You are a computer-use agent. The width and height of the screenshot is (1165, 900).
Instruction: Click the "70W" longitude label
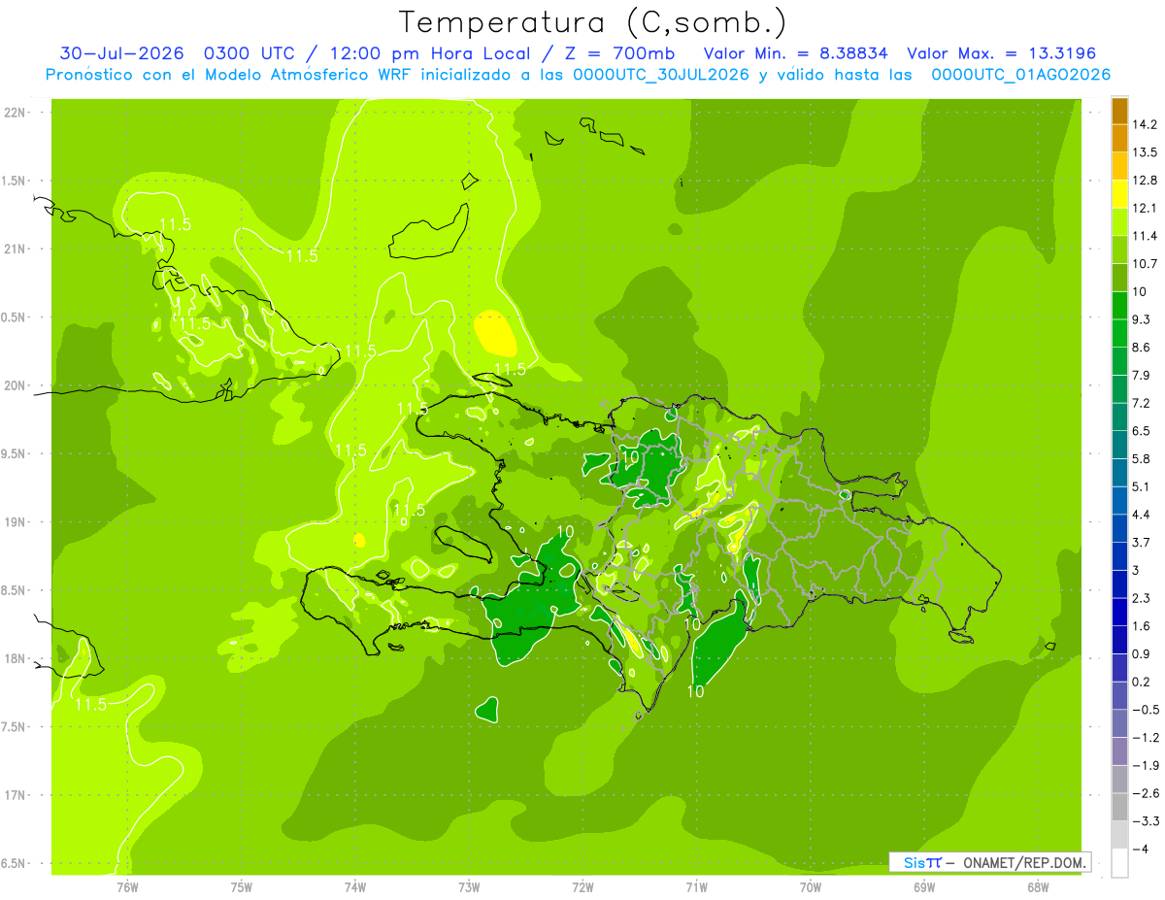[x=810, y=887]
